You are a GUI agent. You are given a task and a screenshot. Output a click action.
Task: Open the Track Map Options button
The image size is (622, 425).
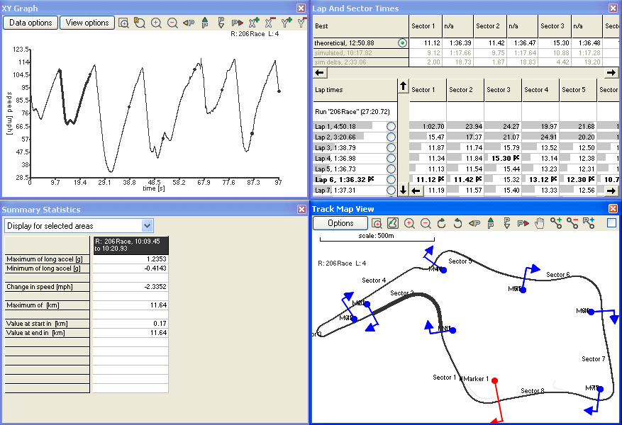point(340,223)
